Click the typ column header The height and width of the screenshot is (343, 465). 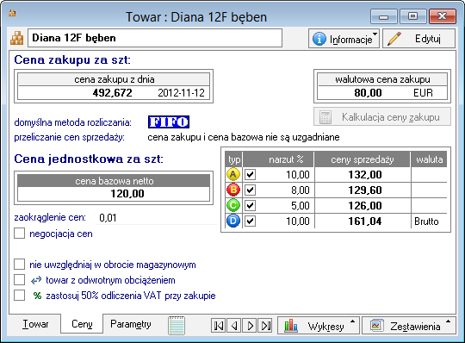[234, 159]
